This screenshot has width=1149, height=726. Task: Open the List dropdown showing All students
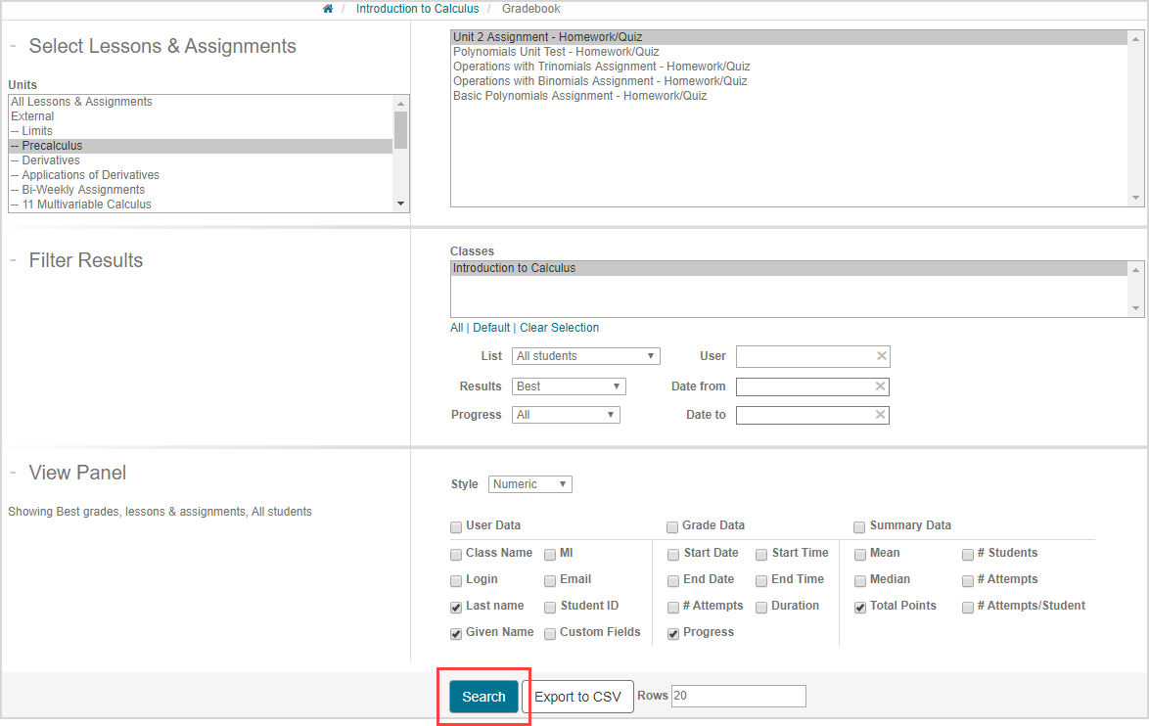coord(585,356)
